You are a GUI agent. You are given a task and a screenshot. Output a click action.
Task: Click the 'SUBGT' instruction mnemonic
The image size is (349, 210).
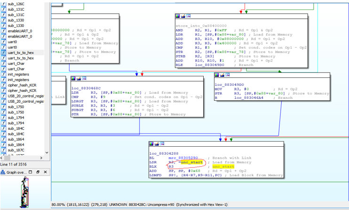(x=78, y=110)
